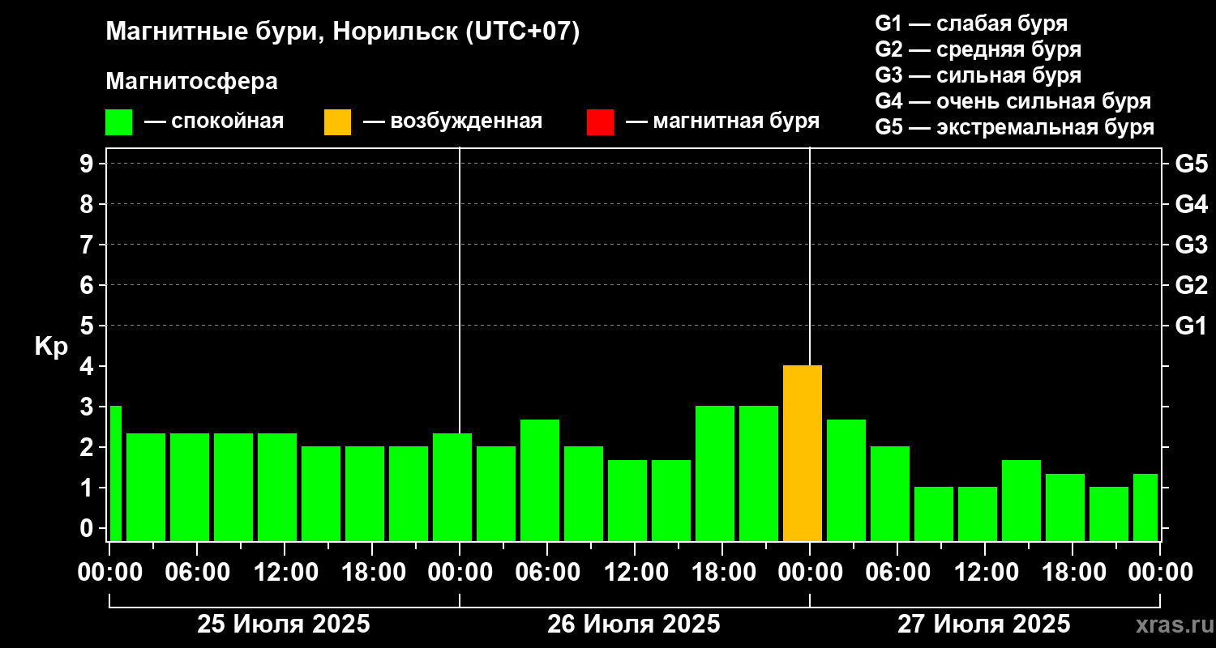1216x648 pixels.
Task: Click the '27 Июля 2025' date label
Action: point(983,625)
